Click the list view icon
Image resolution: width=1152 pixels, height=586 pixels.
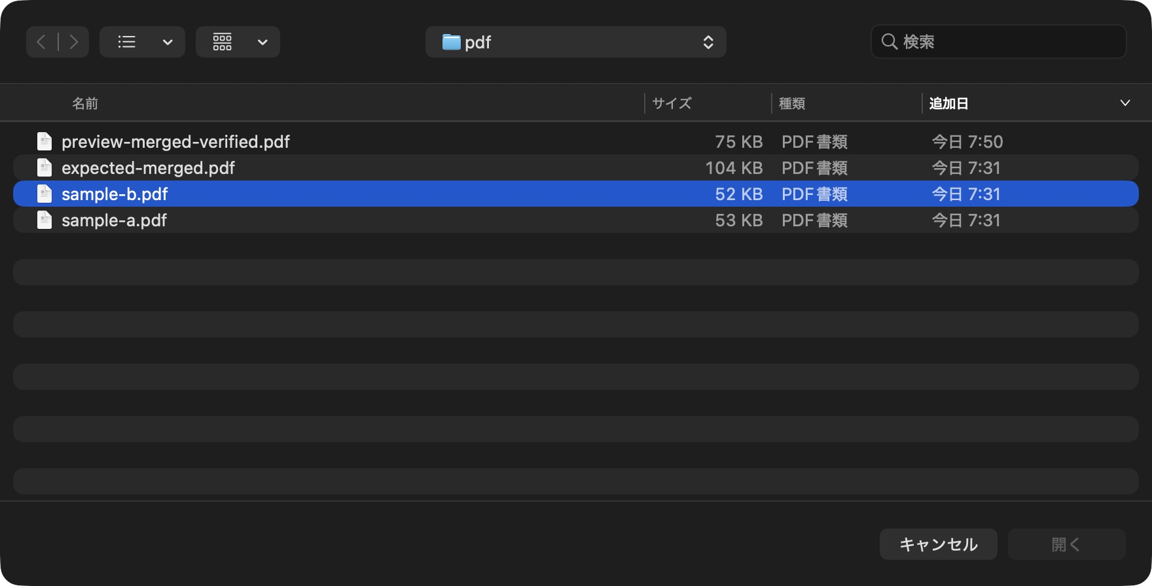point(126,42)
